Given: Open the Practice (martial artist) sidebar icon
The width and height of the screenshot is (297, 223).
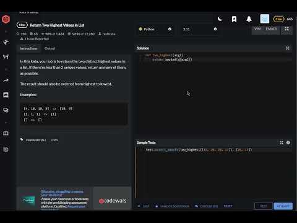Looking at the screenshot, I should 6,42.
